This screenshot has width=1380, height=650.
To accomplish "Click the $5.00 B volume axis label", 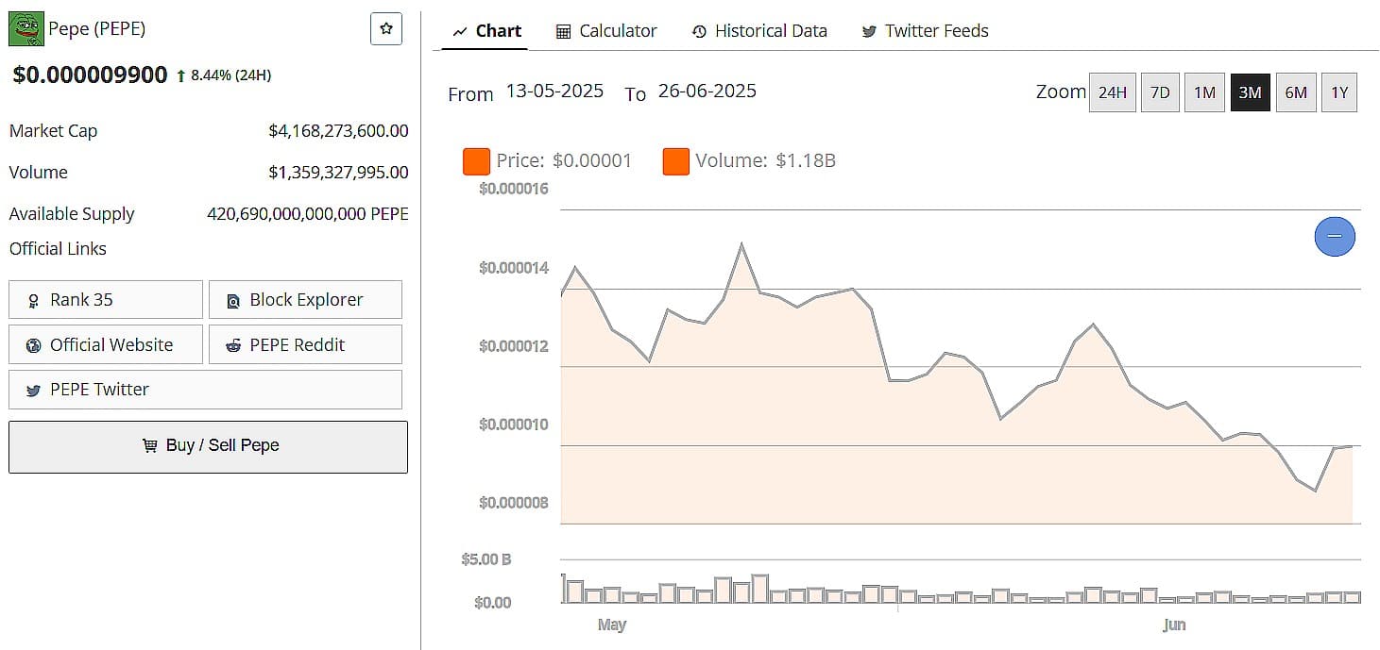I will [x=486, y=559].
